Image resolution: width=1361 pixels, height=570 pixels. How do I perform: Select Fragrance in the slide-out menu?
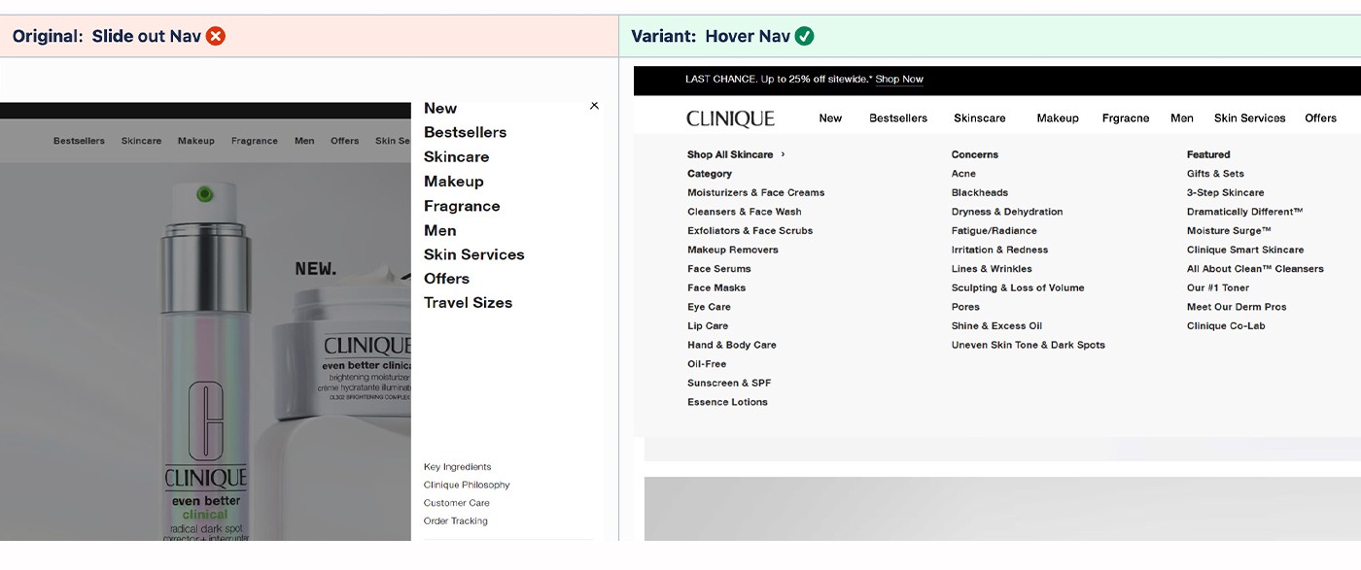pos(462,206)
